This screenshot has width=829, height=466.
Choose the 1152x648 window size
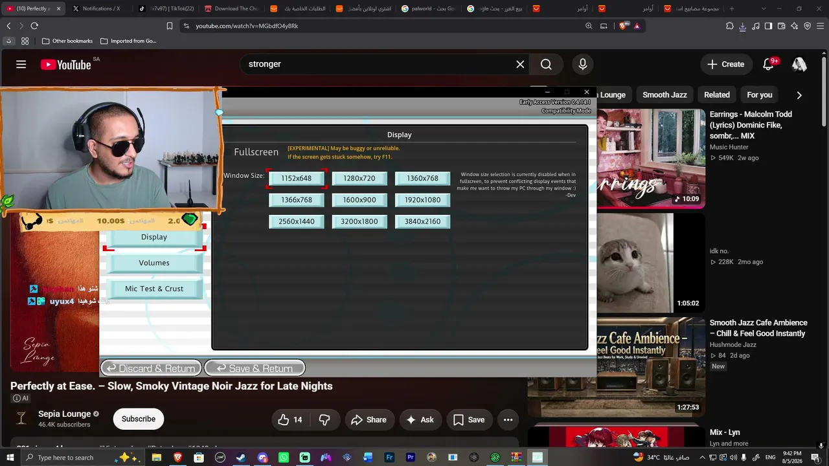[297, 179]
